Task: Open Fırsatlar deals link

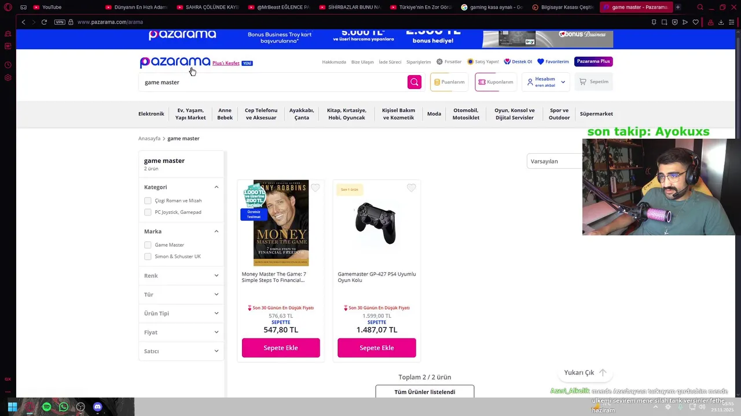Action: 449,62
